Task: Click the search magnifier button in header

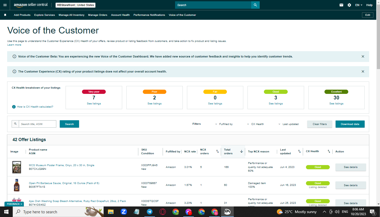Action: [x=255, y=5]
